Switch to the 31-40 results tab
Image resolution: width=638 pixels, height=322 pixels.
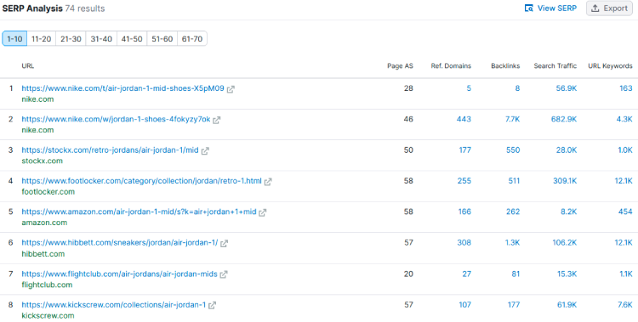click(101, 39)
